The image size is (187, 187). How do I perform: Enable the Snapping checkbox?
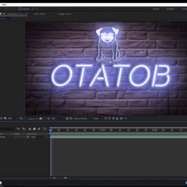coord(20,9)
